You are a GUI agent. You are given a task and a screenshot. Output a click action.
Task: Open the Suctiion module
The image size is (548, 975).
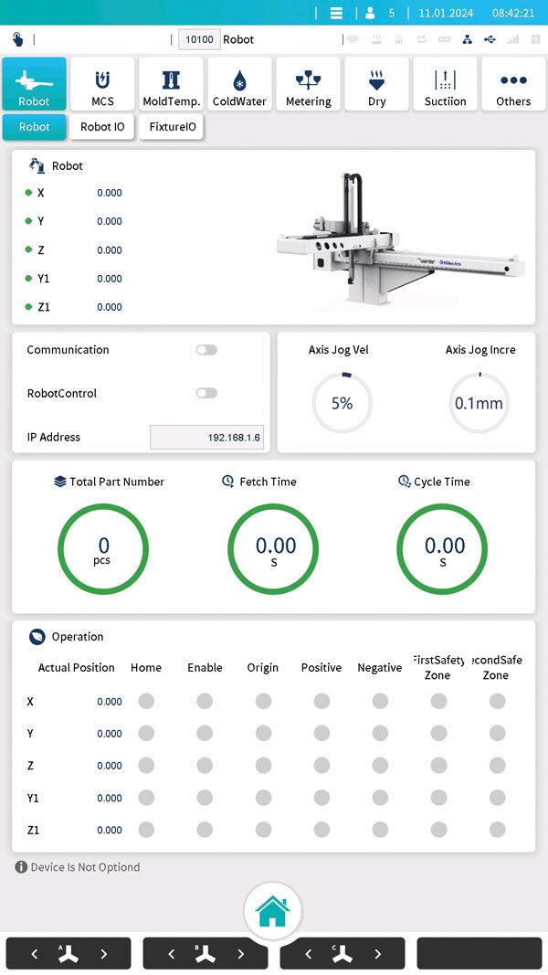point(445,85)
